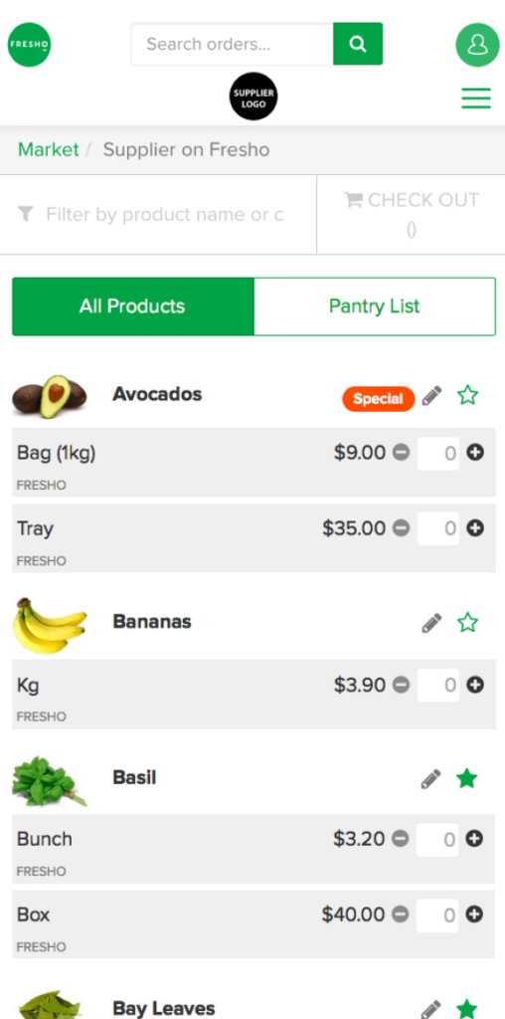
Task: Switch to the Pantry List tab
Action: pos(375,306)
